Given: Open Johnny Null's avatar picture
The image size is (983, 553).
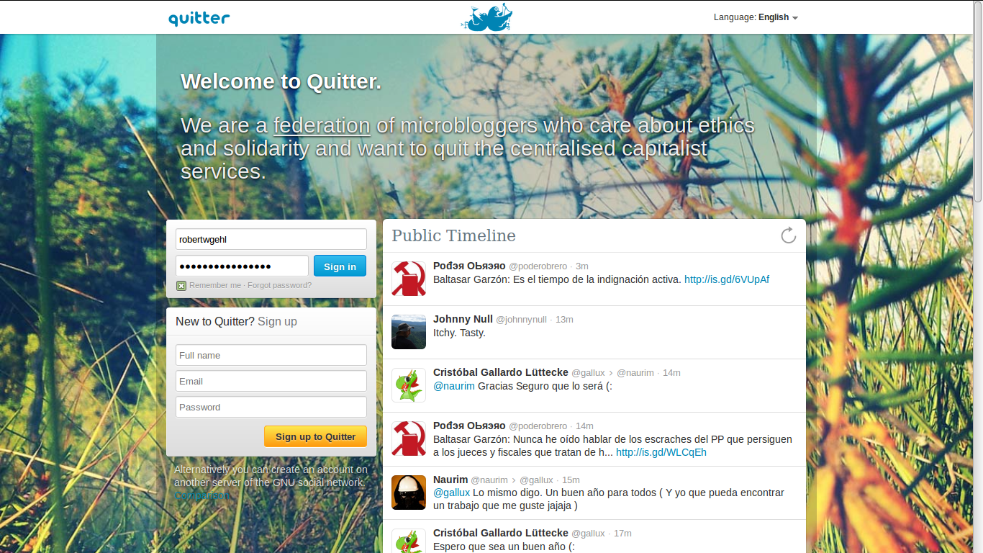Looking at the screenshot, I should click(409, 332).
